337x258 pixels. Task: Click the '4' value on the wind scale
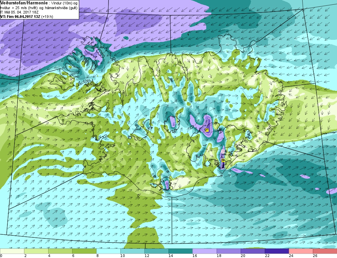tap(49, 256)
